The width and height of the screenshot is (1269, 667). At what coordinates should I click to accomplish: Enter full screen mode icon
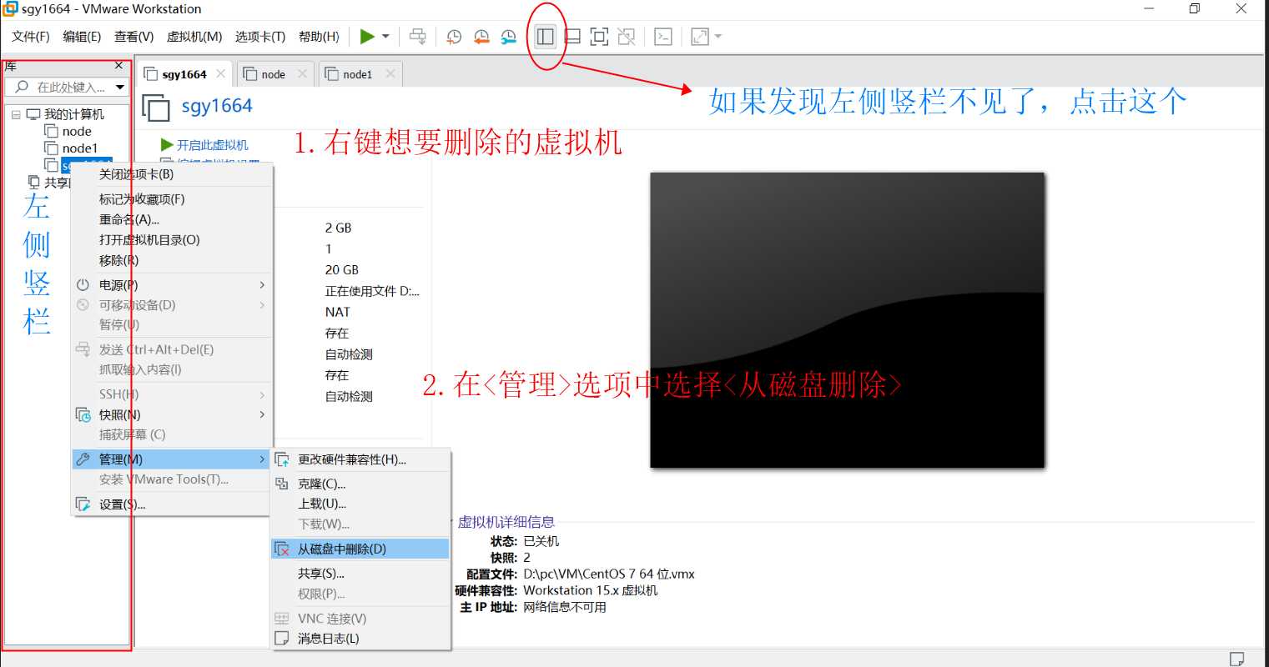click(599, 37)
